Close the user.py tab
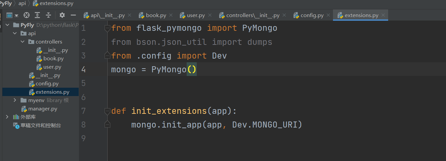This screenshot has width=446, height=161. click(x=210, y=15)
